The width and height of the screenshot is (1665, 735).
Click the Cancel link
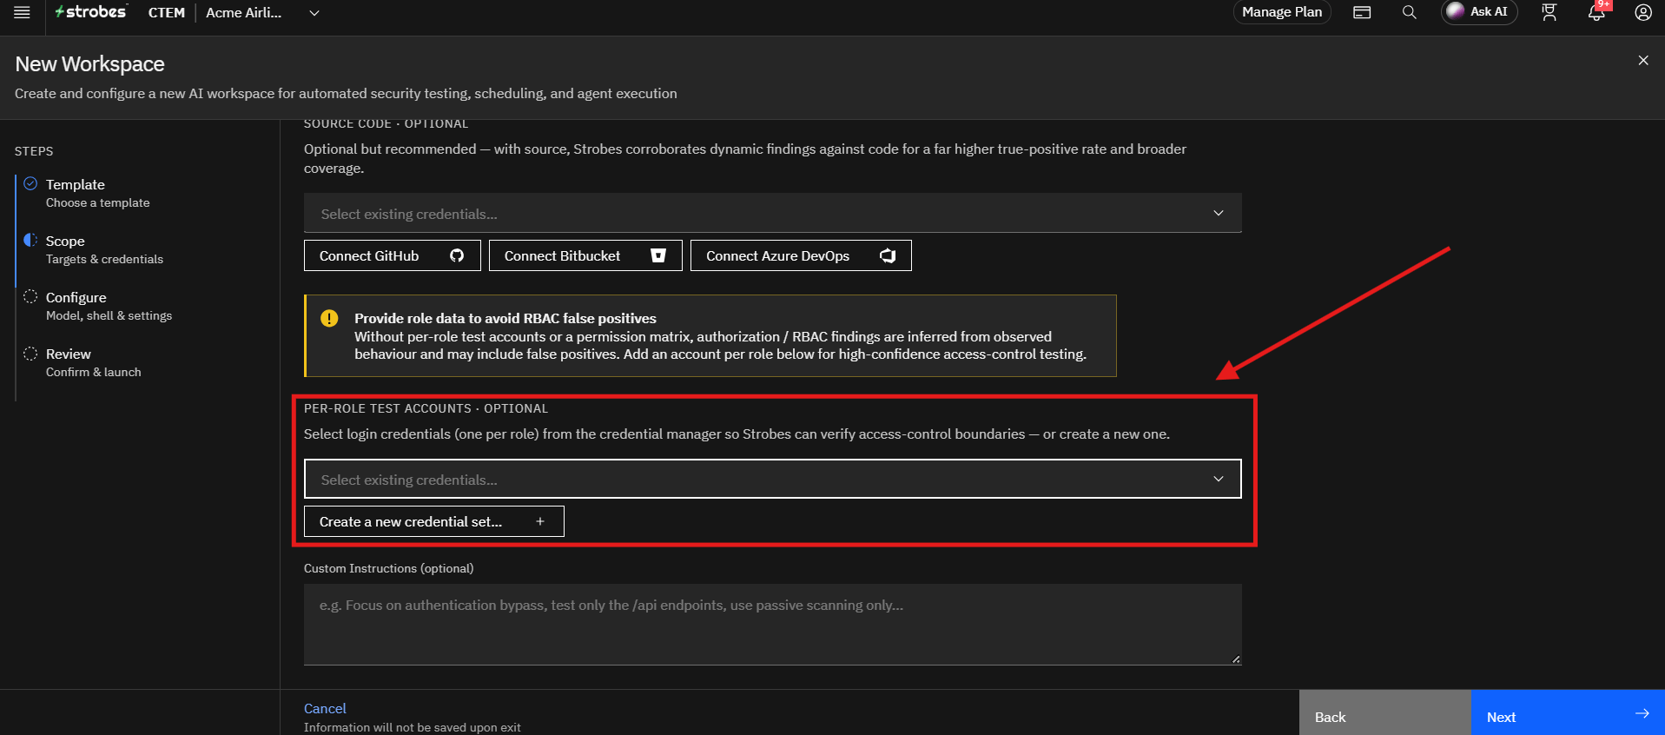point(325,708)
